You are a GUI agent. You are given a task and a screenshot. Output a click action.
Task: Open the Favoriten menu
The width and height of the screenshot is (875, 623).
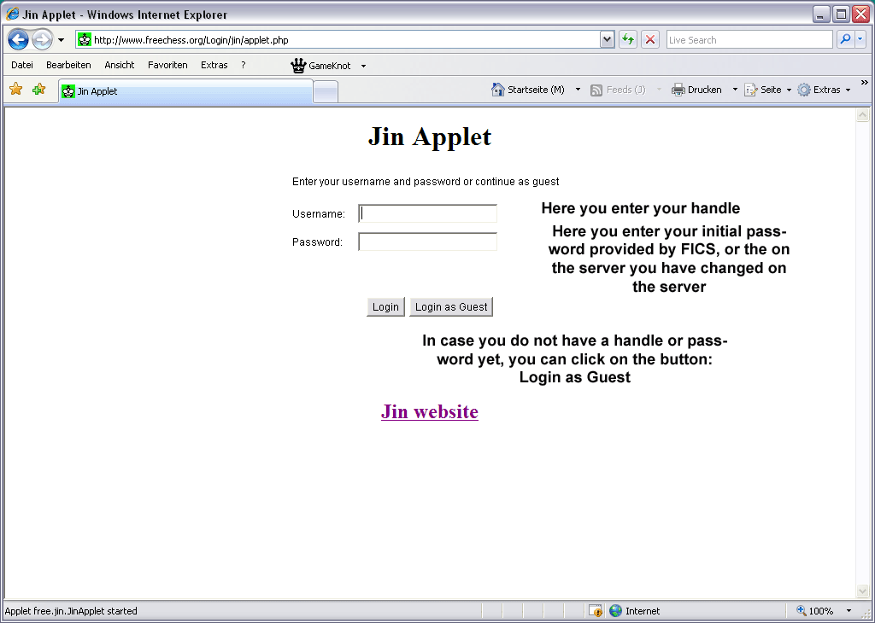coord(167,65)
